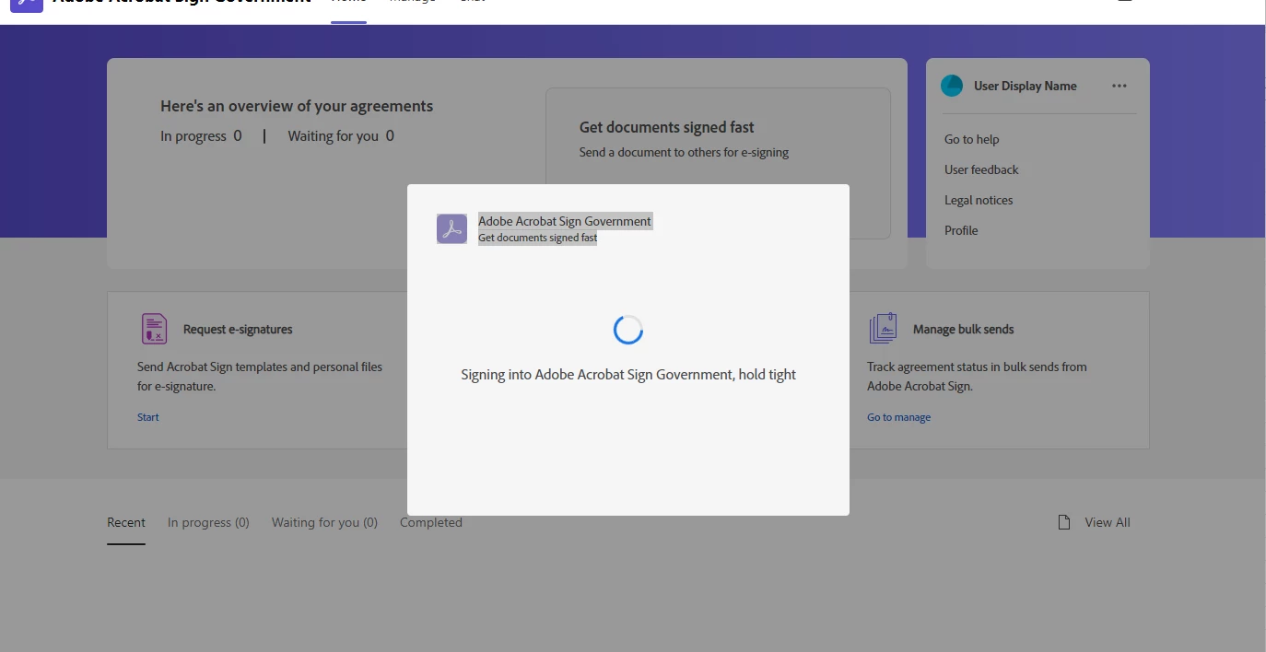Click the Get documents signed fast card heading

click(667, 127)
